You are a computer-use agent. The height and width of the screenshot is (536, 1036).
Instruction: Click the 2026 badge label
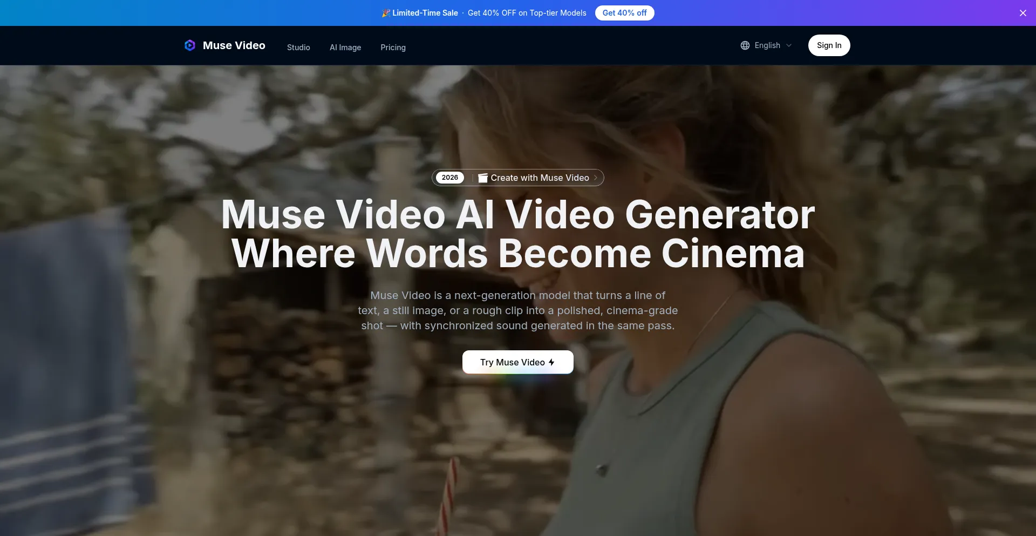pyautogui.click(x=450, y=178)
